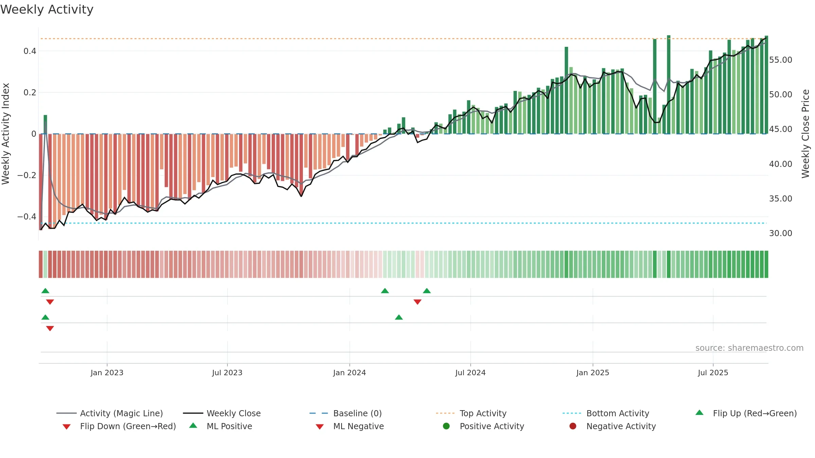This screenshot has width=815, height=458.
Task: Click the Jan 2023 axis label
Action: point(107,373)
